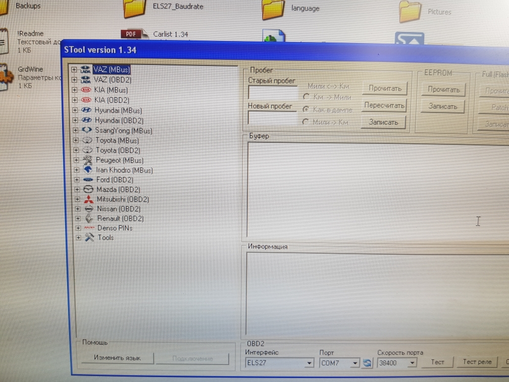This screenshot has height=382, width=509.
Task: Select Mazda (OBD2) in the tree
Action: pos(118,189)
